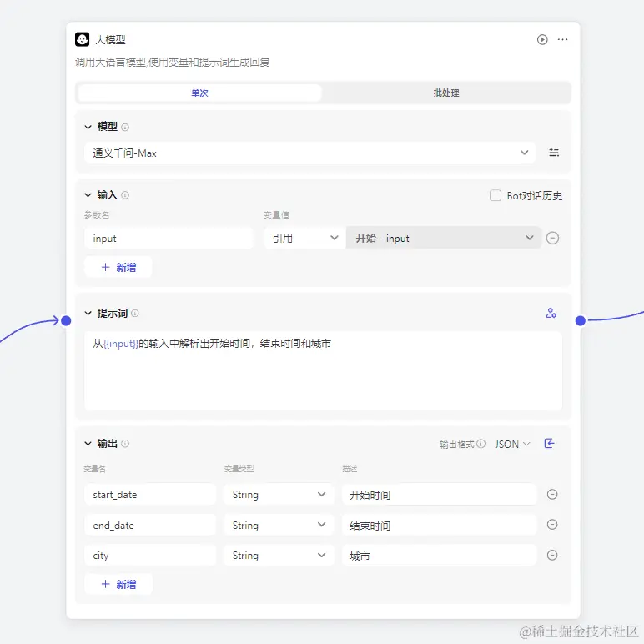The height and width of the screenshot is (644, 644).
Task: Open the JSON output format dropdown
Action: tap(512, 444)
